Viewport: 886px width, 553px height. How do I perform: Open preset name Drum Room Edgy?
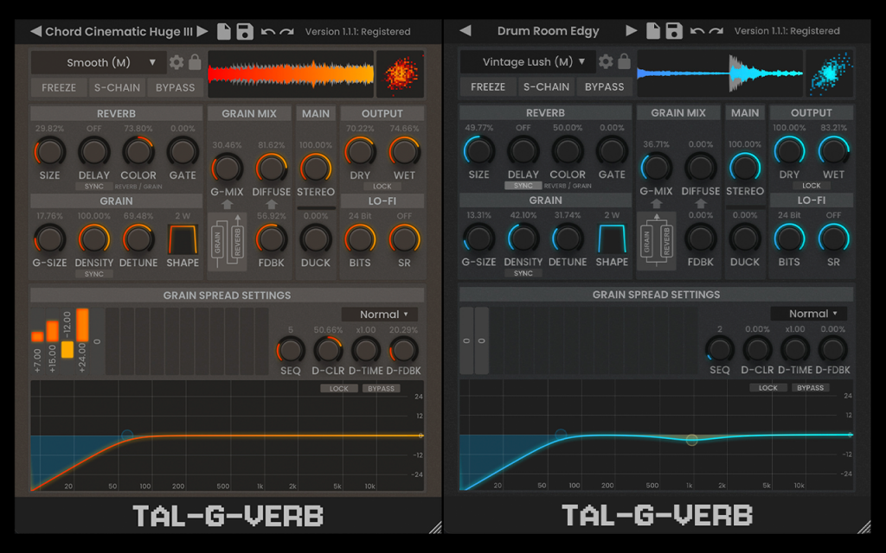coord(548,31)
